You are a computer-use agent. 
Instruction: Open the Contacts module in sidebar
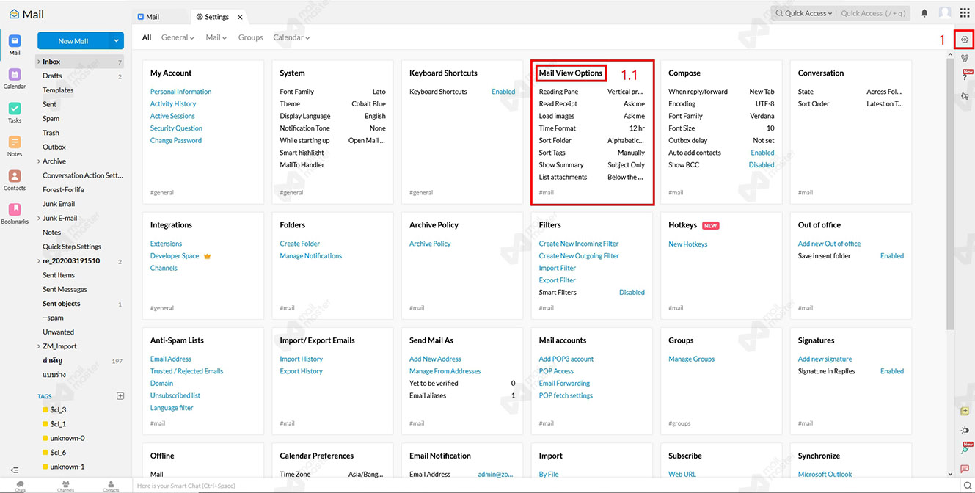click(x=15, y=180)
